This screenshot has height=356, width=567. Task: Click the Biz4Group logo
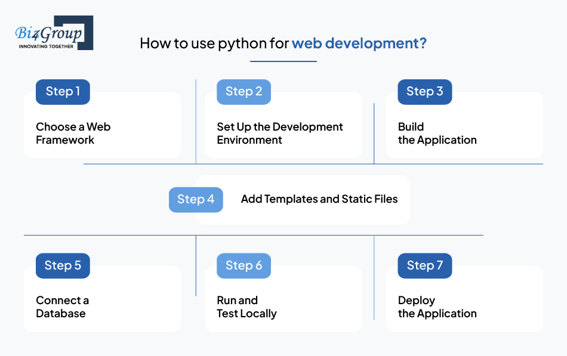tap(54, 33)
